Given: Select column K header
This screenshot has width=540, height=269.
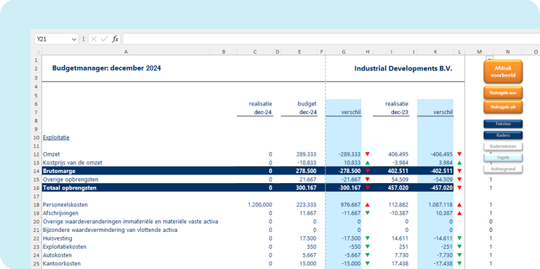Looking at the screenshot, I should (x=435, y=52).
